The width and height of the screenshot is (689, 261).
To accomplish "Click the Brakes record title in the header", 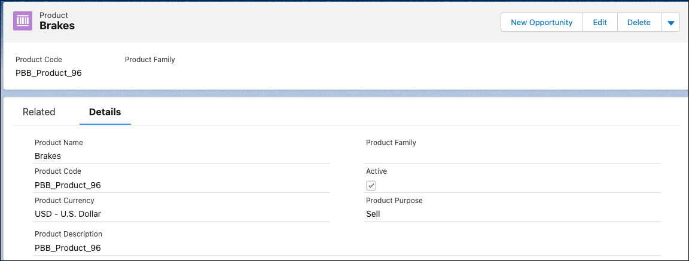I will pyautogui.click(x=57, y=26).
